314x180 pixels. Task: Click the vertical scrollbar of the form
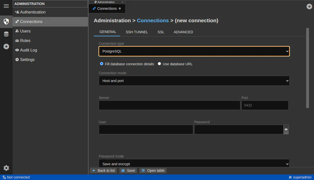(x=307, y=68)
